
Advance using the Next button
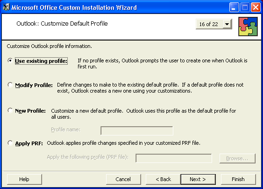(198, 179)
